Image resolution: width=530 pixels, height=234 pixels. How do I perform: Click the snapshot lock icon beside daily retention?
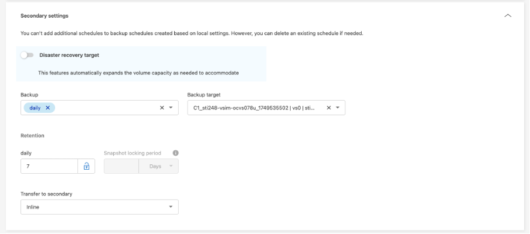coord(87,166)
